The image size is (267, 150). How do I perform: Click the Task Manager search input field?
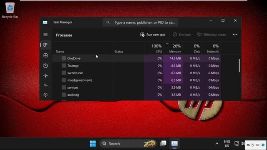pos(141,22)
